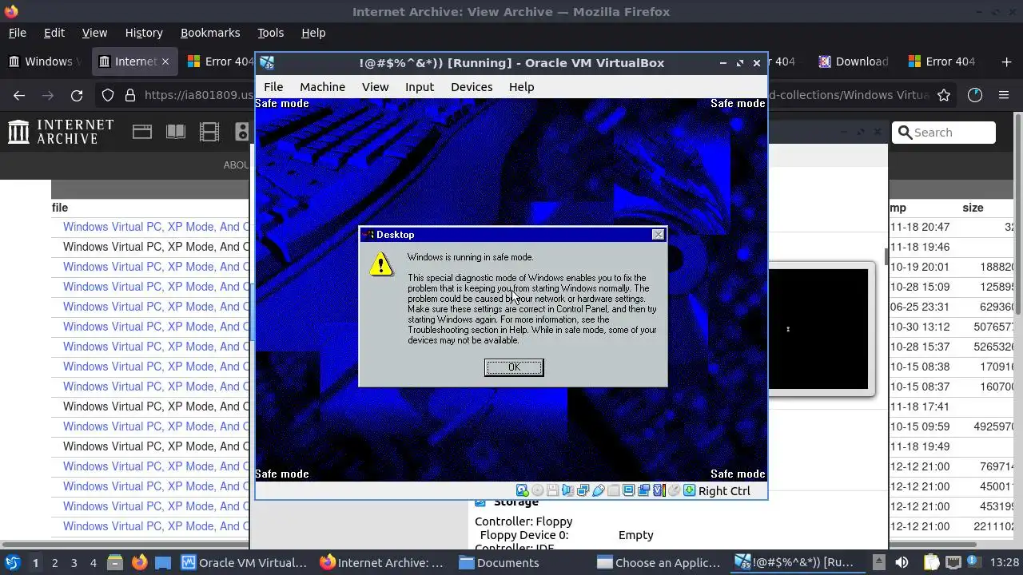The image size is (1023, 575).
Task: Switch to Download tab in Firefox
Action: click(854, 61)
